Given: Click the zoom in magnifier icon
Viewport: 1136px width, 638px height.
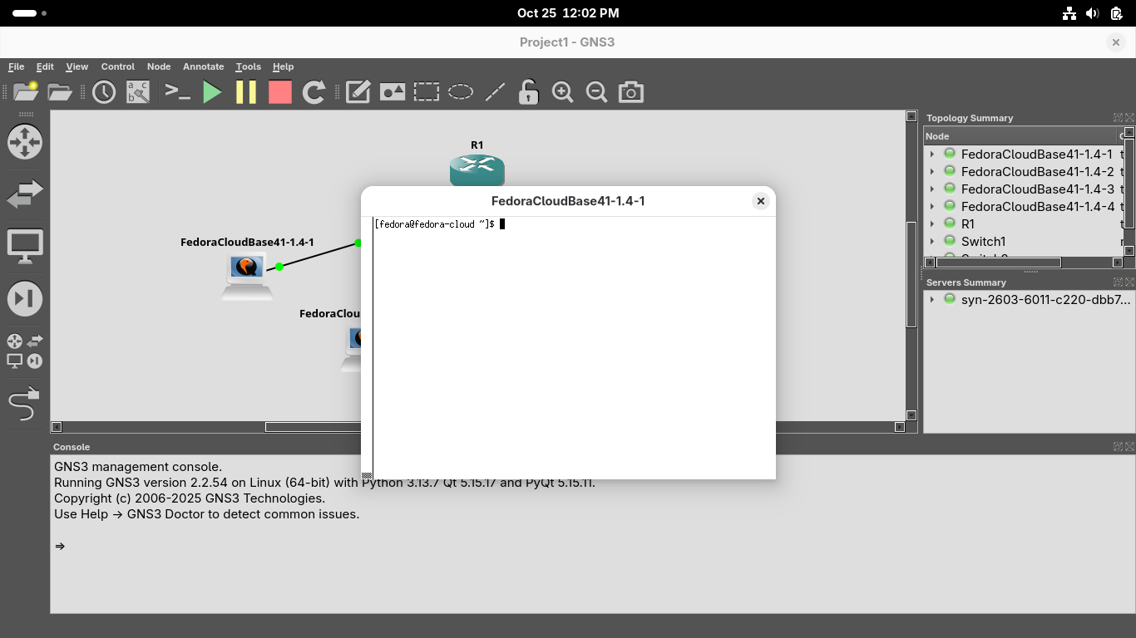Looking at the screenshot, I should click(x=563, y=92).
